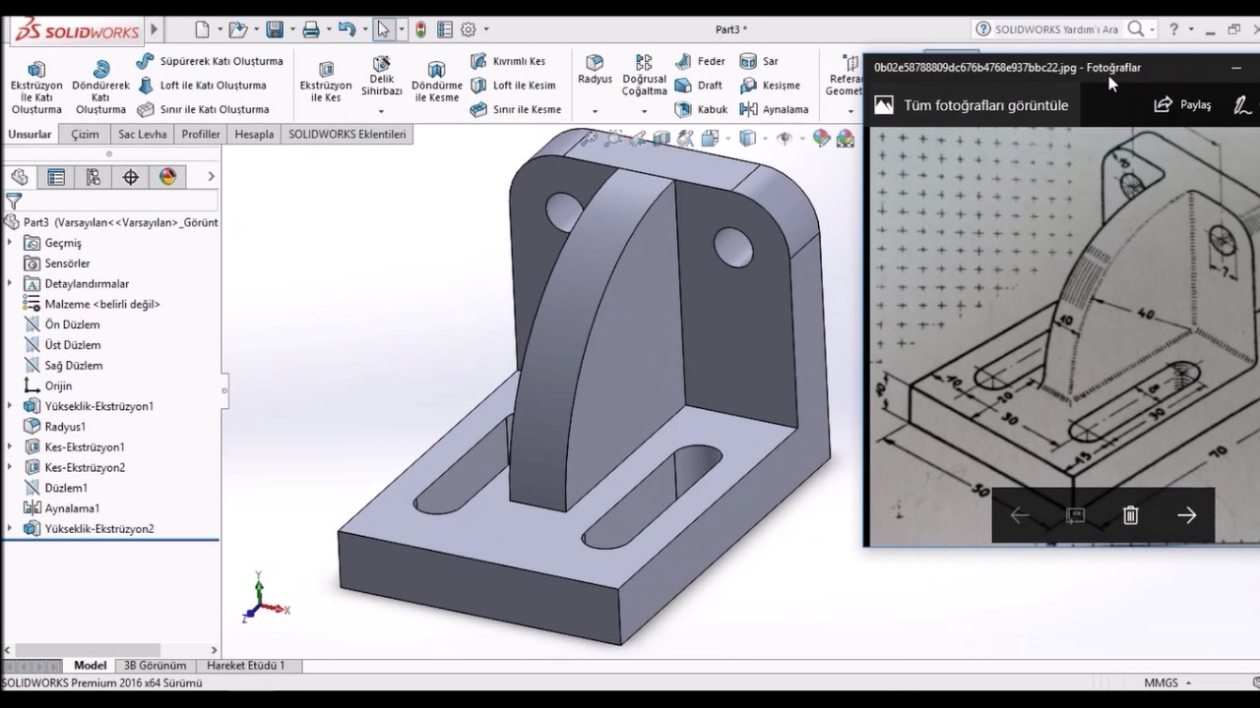Image resolution: width=1260 pixels, height=708 pixels.
Task: Start the Ekstrüzyon ile Kes tool
Action: [x=326, y=81]
